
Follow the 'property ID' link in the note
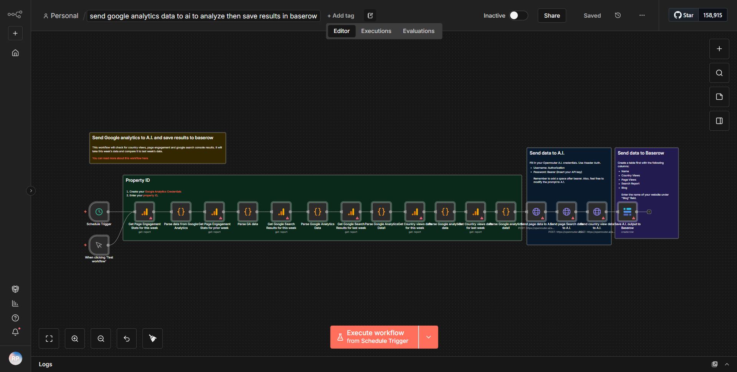click(150, 196)
